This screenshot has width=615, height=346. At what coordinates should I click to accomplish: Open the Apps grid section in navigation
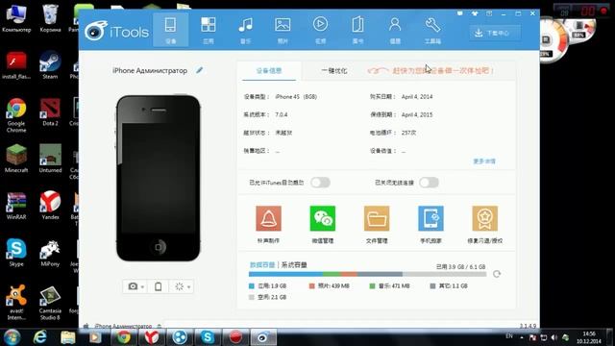click(209, 30)
